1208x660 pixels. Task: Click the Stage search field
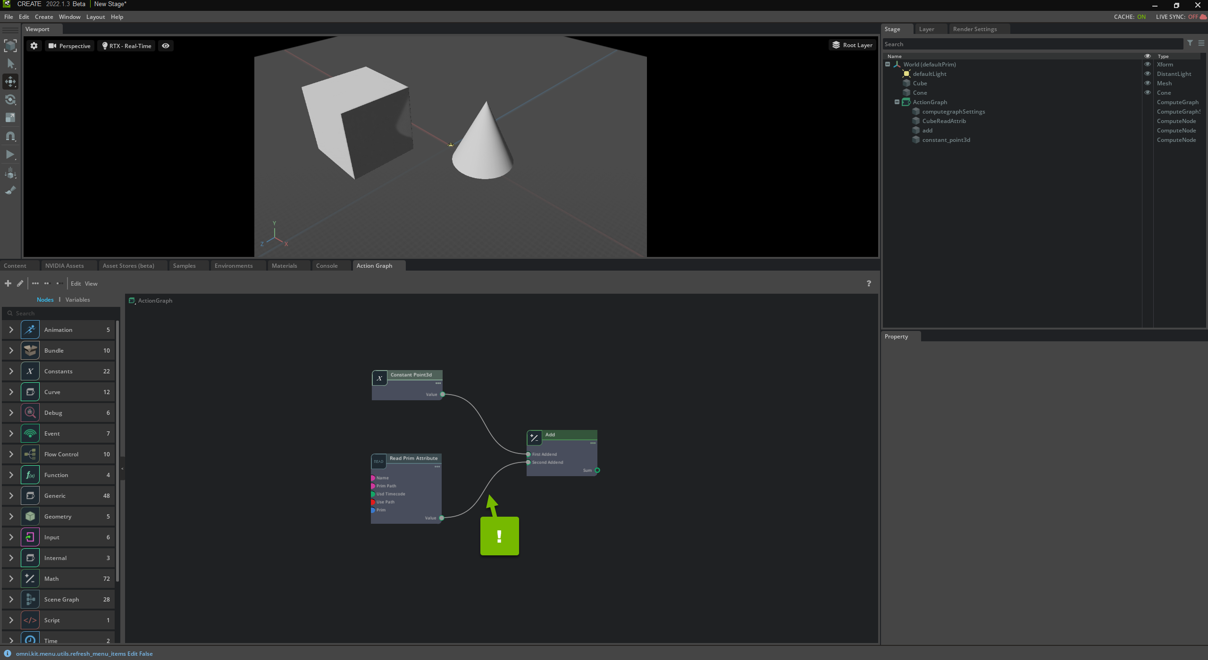[1033, 44]
